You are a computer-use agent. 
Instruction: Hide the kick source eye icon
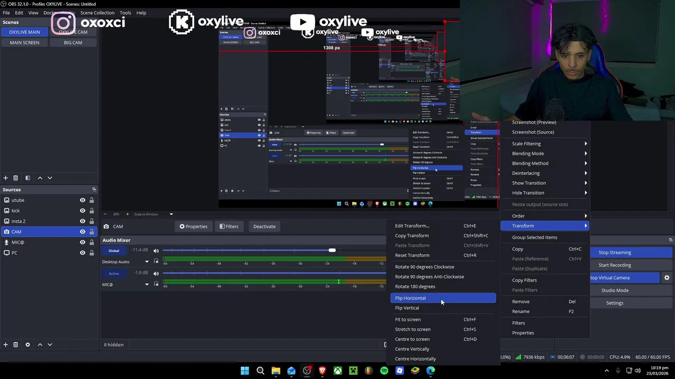82,211
